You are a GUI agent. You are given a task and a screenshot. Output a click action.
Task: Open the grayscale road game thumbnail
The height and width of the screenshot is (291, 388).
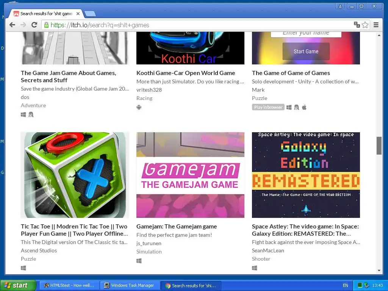75,48
